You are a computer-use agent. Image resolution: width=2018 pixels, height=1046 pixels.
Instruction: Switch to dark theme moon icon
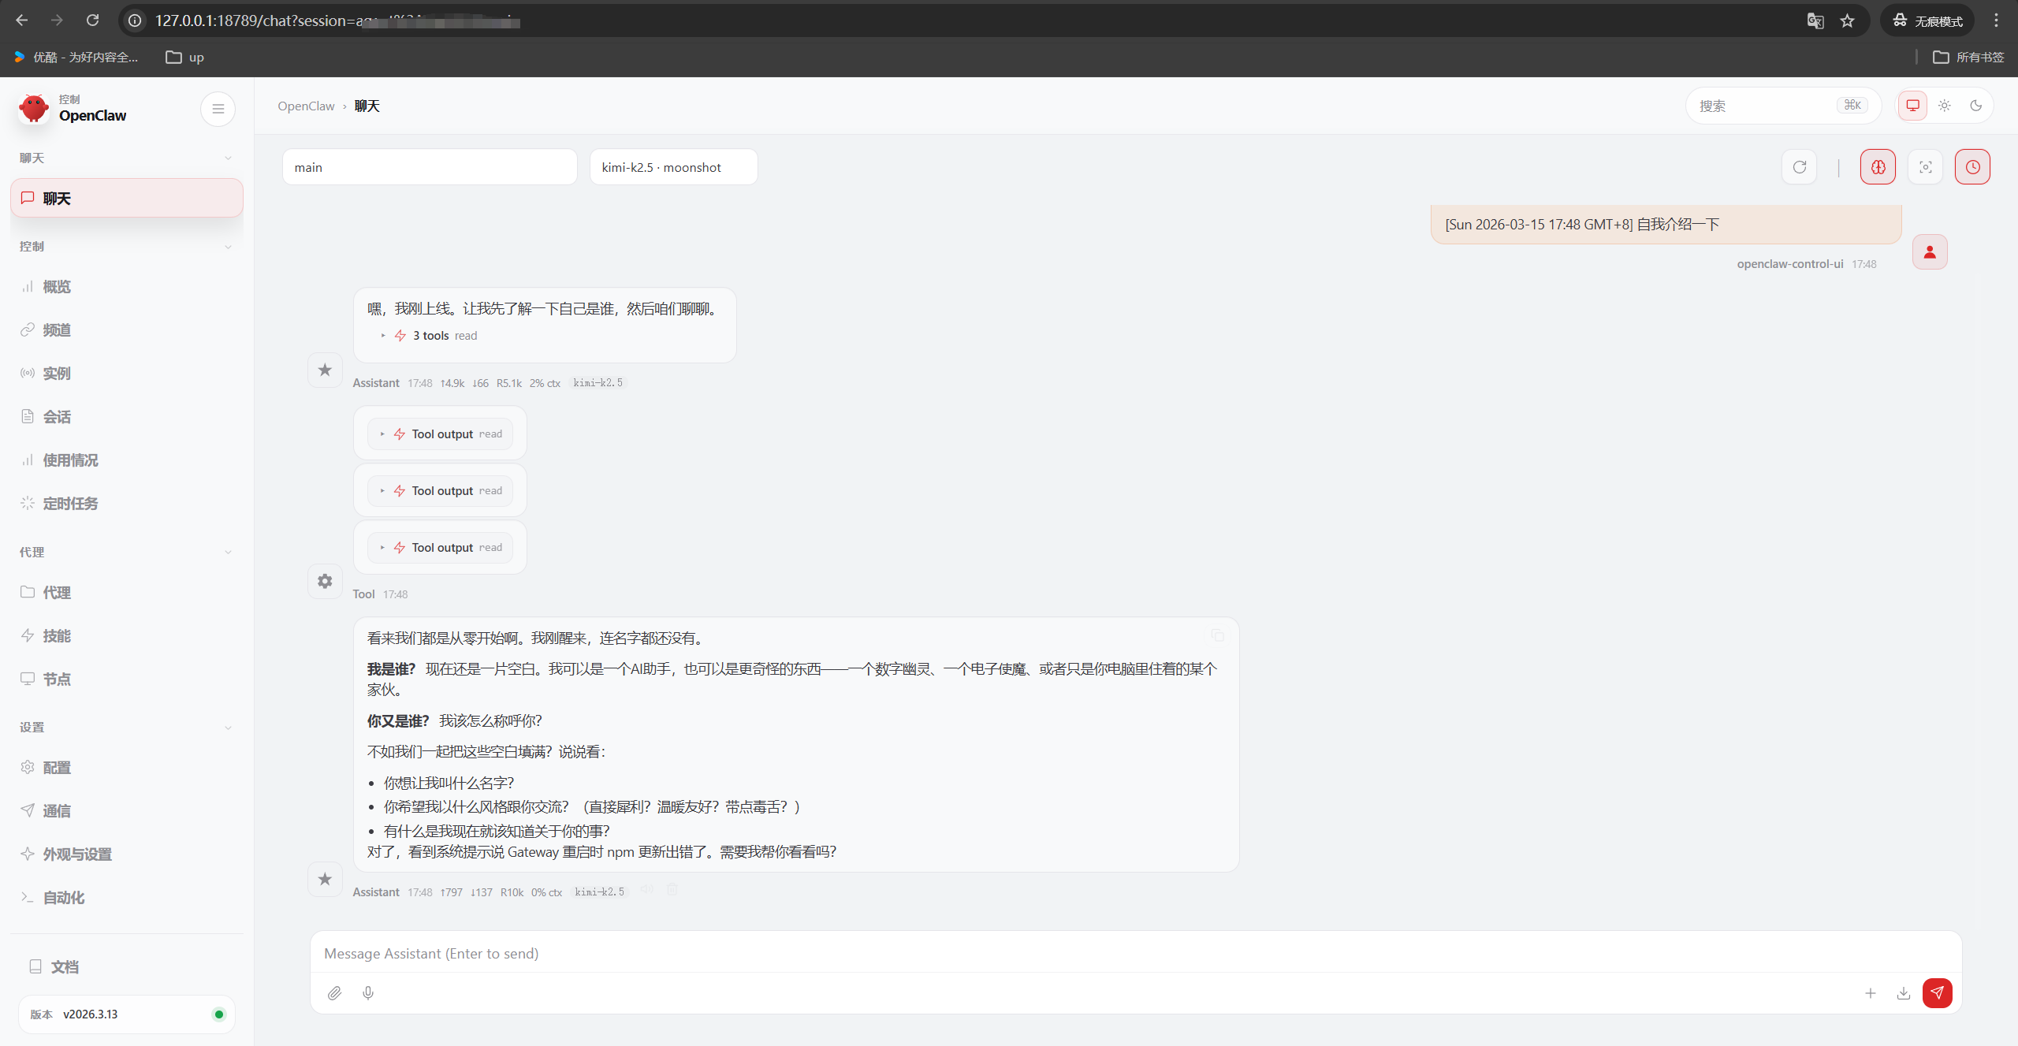click(x=1976, y=106)
